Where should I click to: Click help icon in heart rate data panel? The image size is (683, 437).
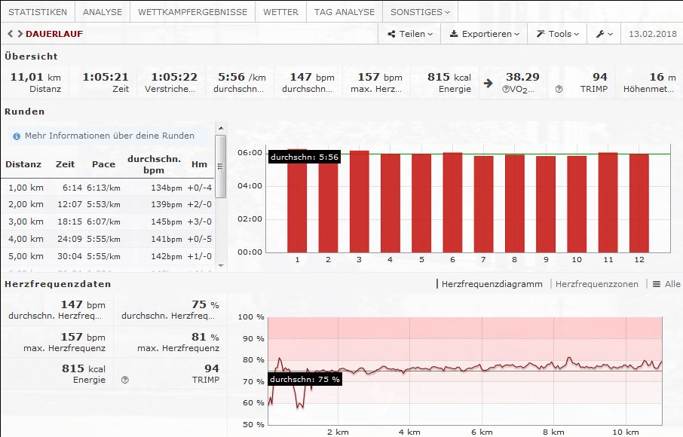(125, 380)
